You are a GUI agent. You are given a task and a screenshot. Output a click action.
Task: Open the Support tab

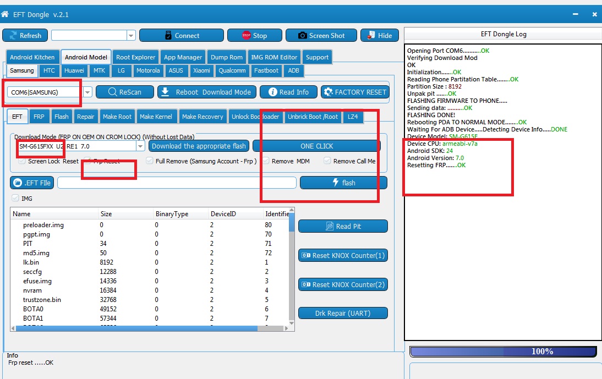point(317,57)
